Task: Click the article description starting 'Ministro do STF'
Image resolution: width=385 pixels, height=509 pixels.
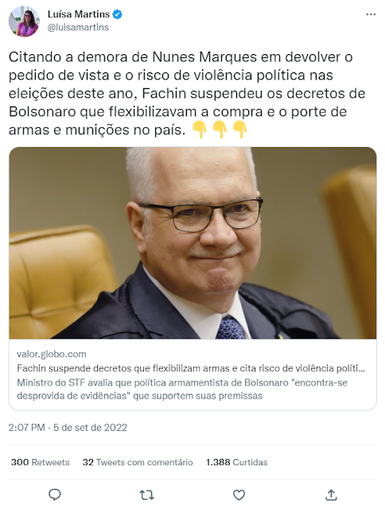Action: pyautogui.click(x=182, y=389)
